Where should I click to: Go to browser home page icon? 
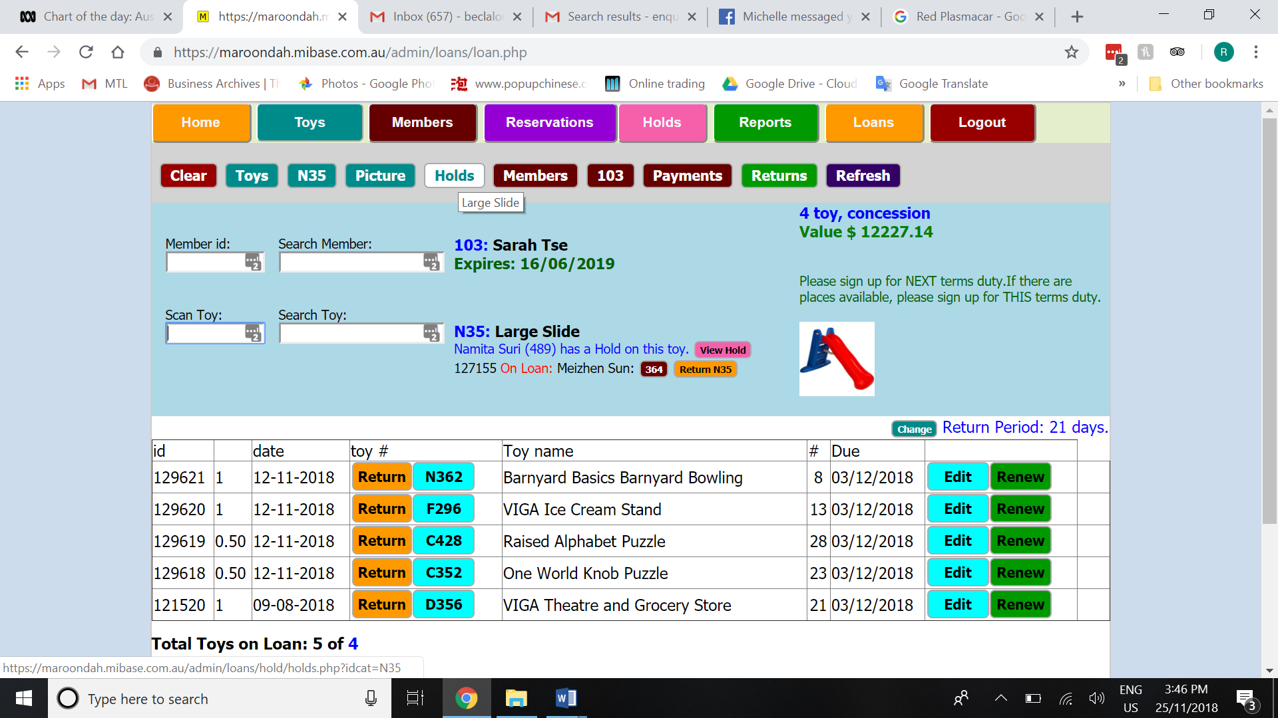118,52
